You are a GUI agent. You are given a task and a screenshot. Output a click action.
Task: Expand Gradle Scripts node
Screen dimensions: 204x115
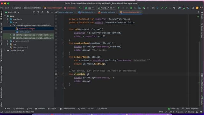tap(5, 50)
